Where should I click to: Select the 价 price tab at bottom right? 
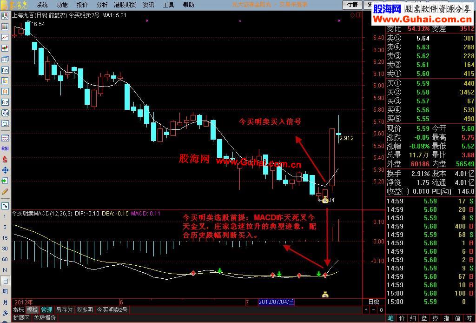coord(402,318)
